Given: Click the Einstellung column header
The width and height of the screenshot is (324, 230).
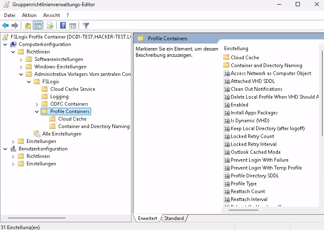Looking at the screenshot, I should pos(236,48).
